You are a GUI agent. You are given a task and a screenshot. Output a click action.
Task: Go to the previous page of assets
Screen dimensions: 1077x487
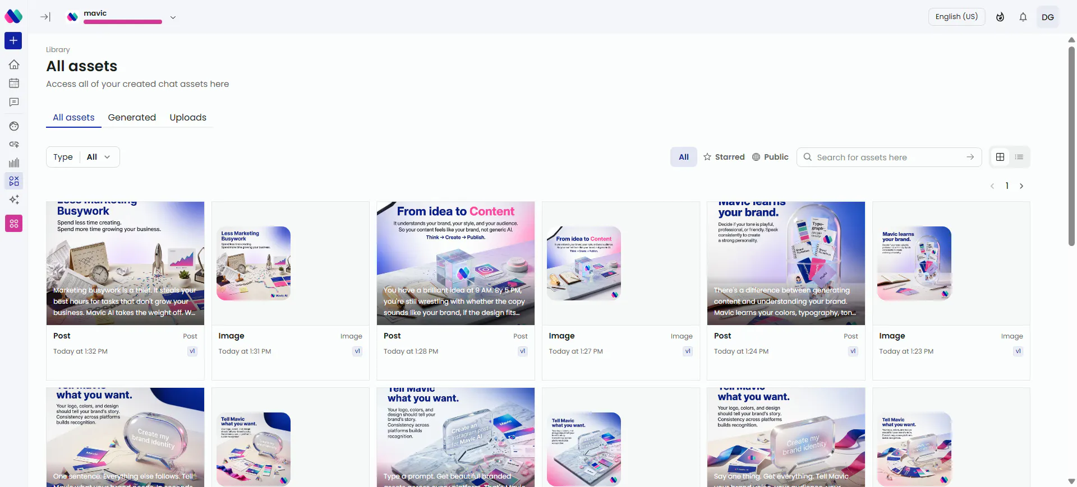point(992,186)
